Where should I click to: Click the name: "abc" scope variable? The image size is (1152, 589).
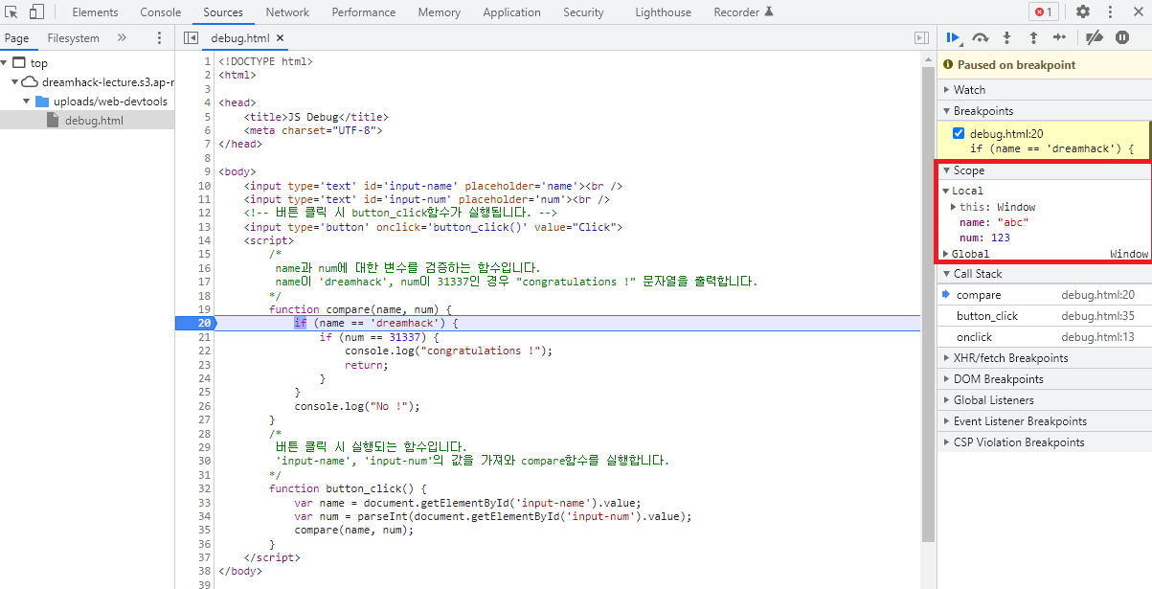(x=994, y=222)
